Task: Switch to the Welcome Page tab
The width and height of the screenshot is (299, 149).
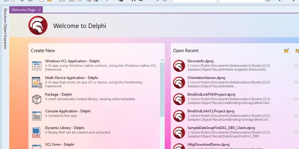Action: (x=23, y=10)
